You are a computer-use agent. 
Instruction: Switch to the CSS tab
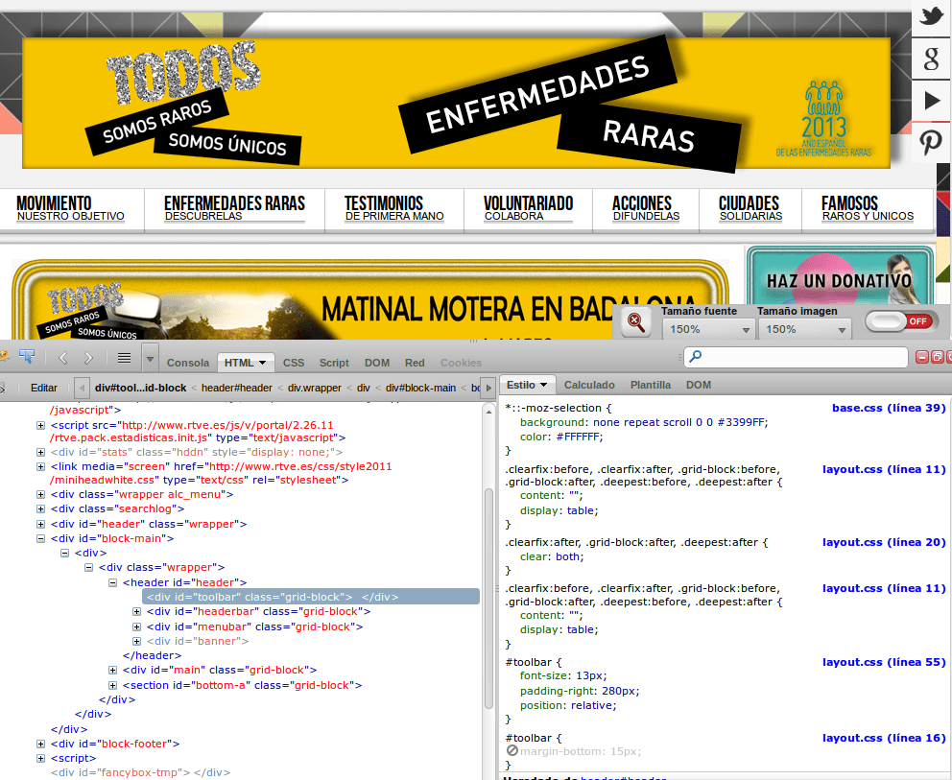[294, 363]
